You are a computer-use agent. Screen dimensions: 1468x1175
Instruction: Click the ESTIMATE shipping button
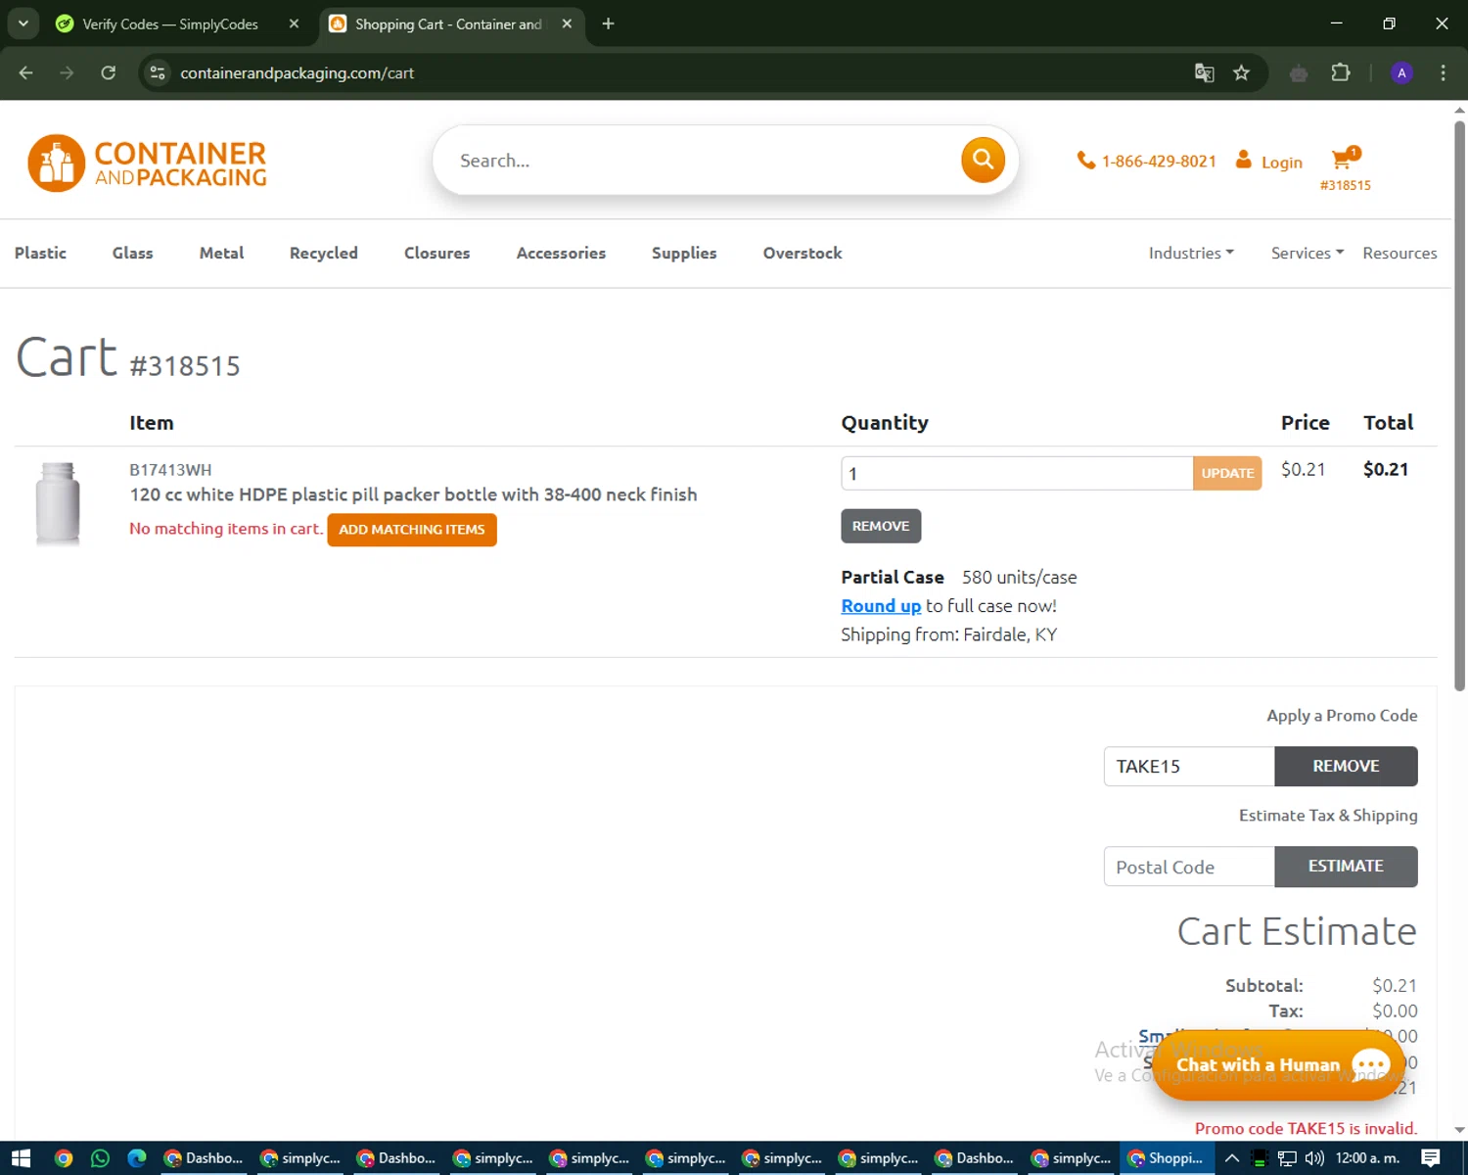point(1346,866)
